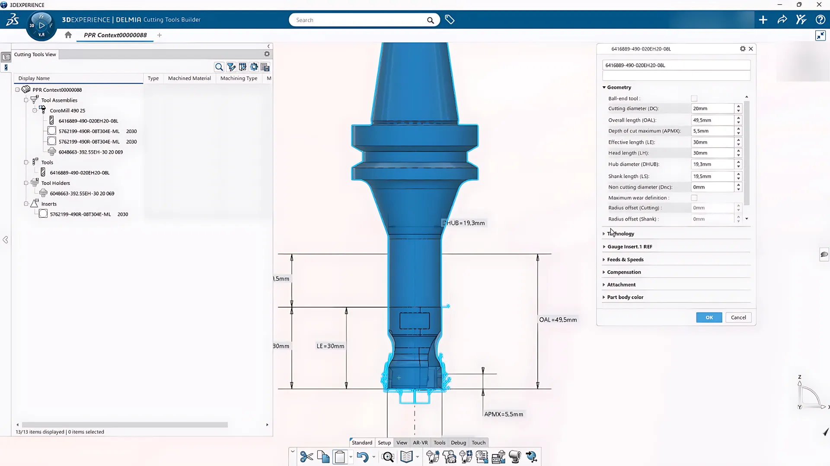Click the Share arrow icon in top bar
Screen dimensions: 830x466
782,20
